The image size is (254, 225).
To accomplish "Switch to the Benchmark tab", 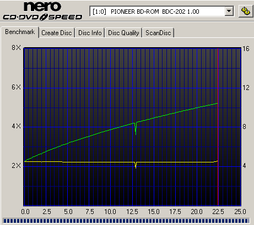I will (x=20, y=32).
